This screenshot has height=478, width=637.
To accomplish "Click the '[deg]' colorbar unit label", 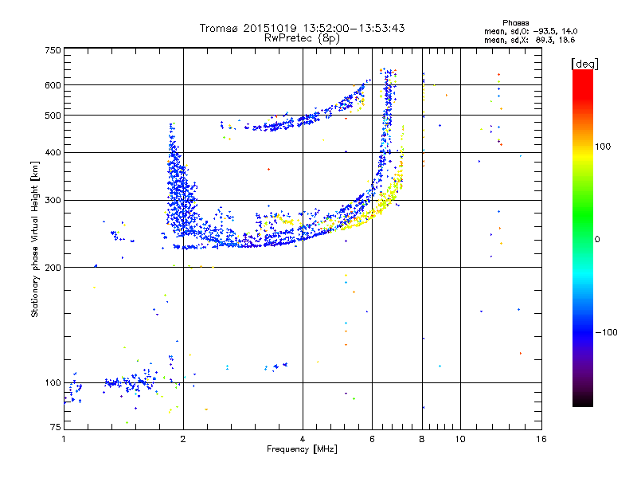I will [x=584, y=64].
